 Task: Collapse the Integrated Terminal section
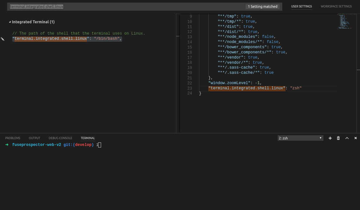coord(10,22)
